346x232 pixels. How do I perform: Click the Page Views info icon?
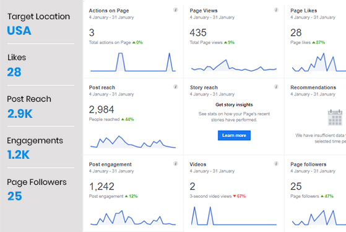pyautogui.click(x=276, y=10)
